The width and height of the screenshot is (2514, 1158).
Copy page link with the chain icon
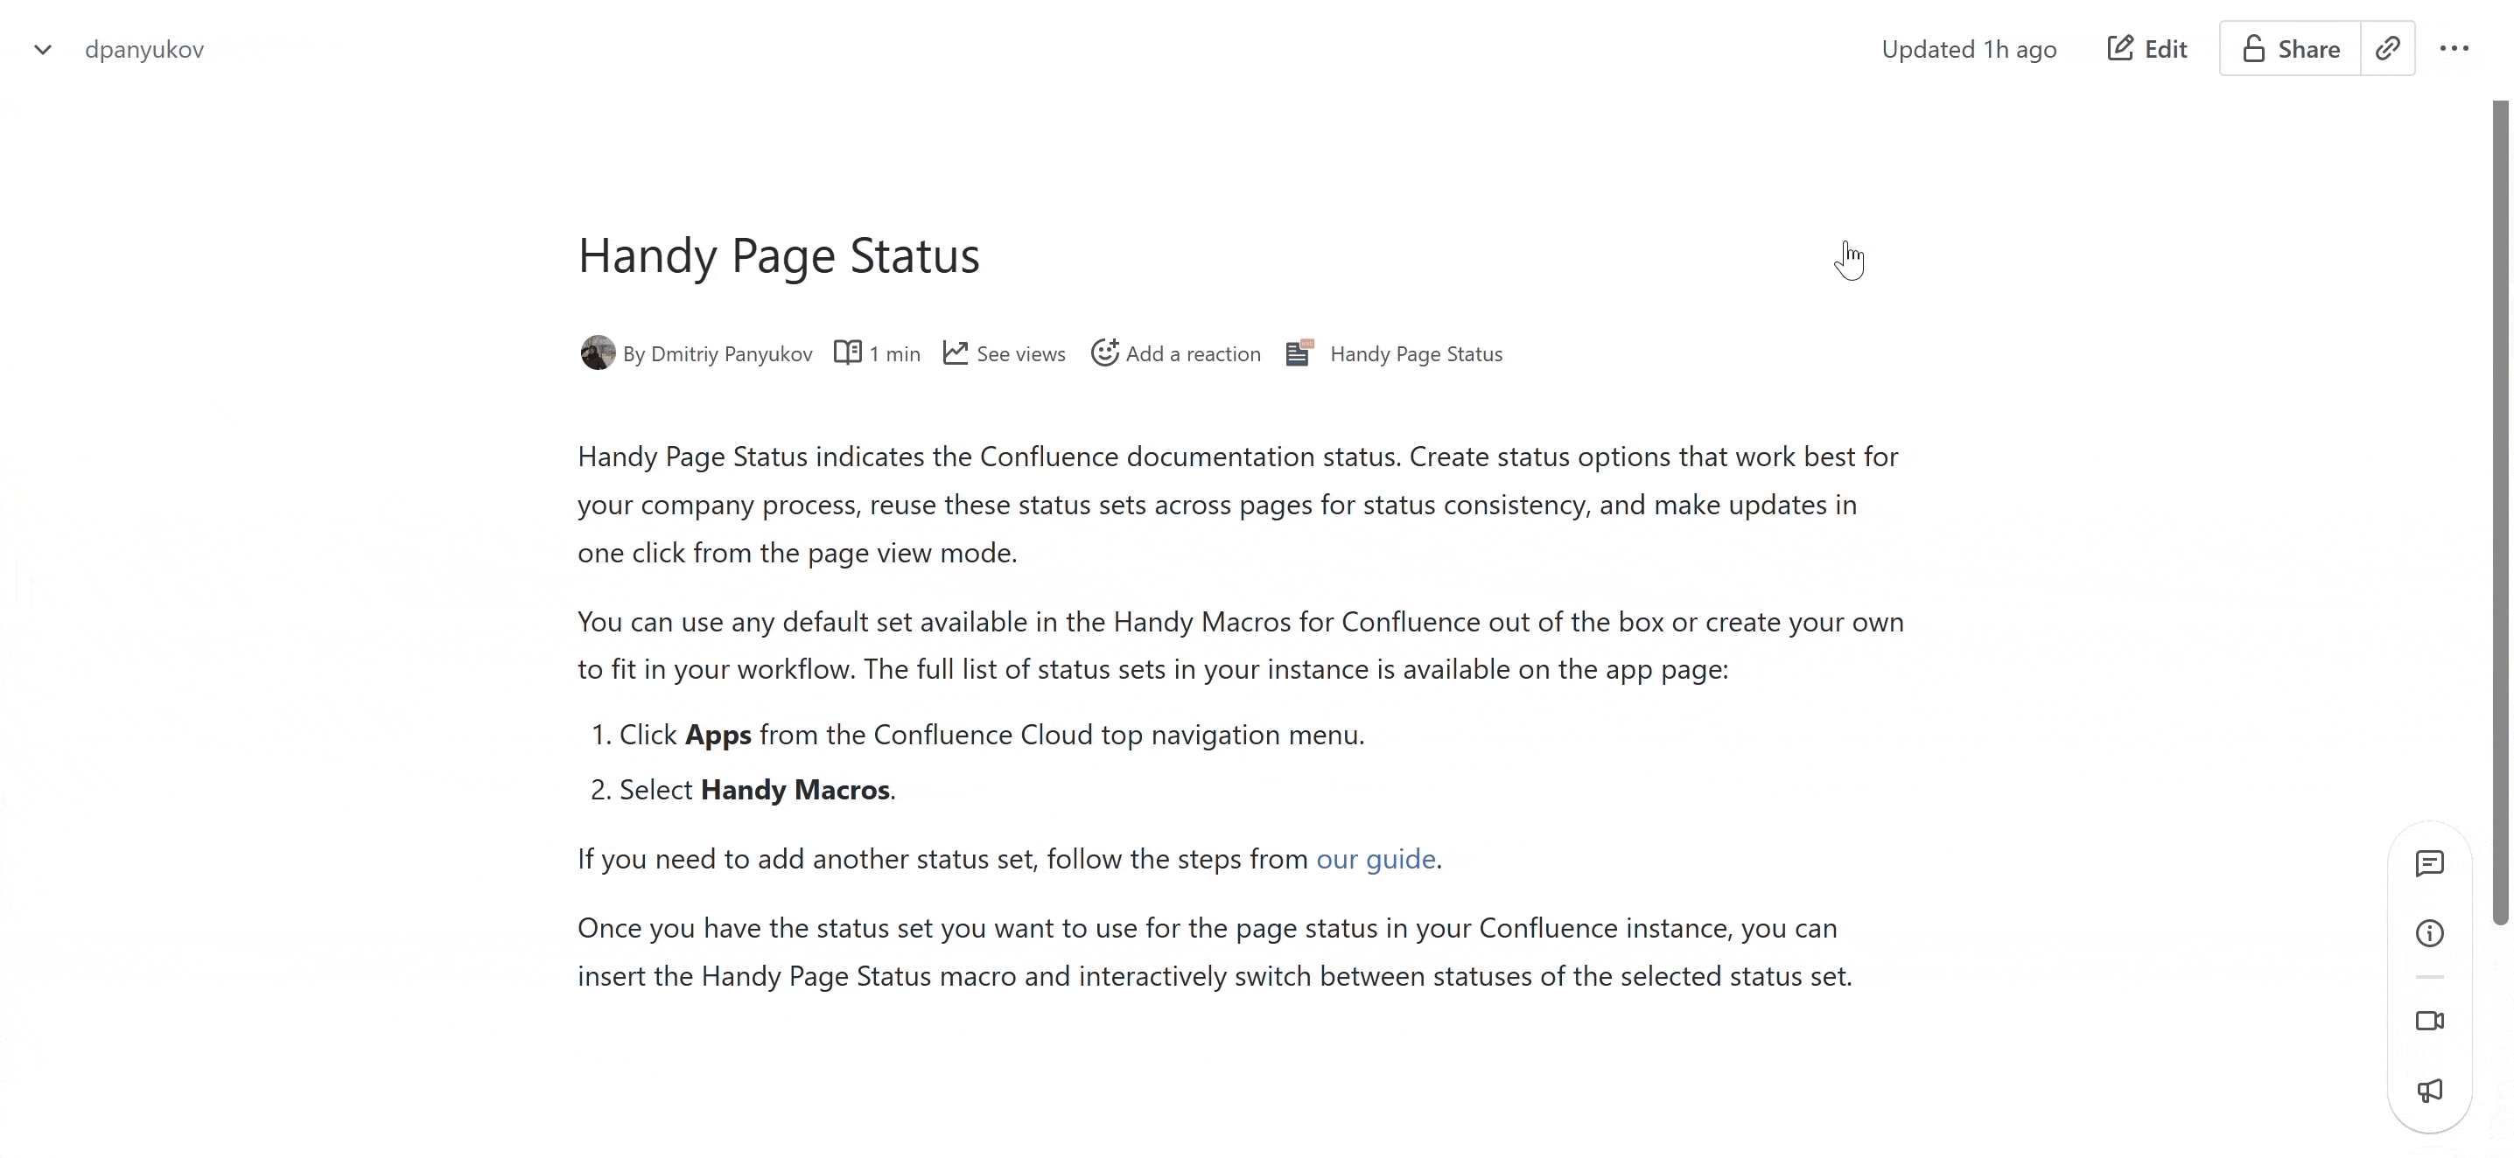(x=2387, y=49)
